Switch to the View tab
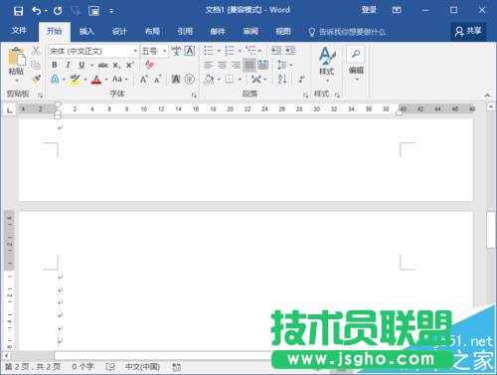This screenshot has width=497, height=375. click(283, 32)
